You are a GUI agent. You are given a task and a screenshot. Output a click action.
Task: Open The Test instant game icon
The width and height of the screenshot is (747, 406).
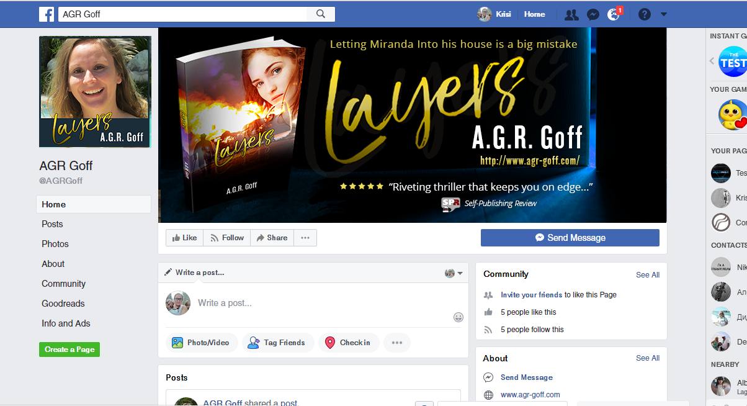(x=733, y=61)
